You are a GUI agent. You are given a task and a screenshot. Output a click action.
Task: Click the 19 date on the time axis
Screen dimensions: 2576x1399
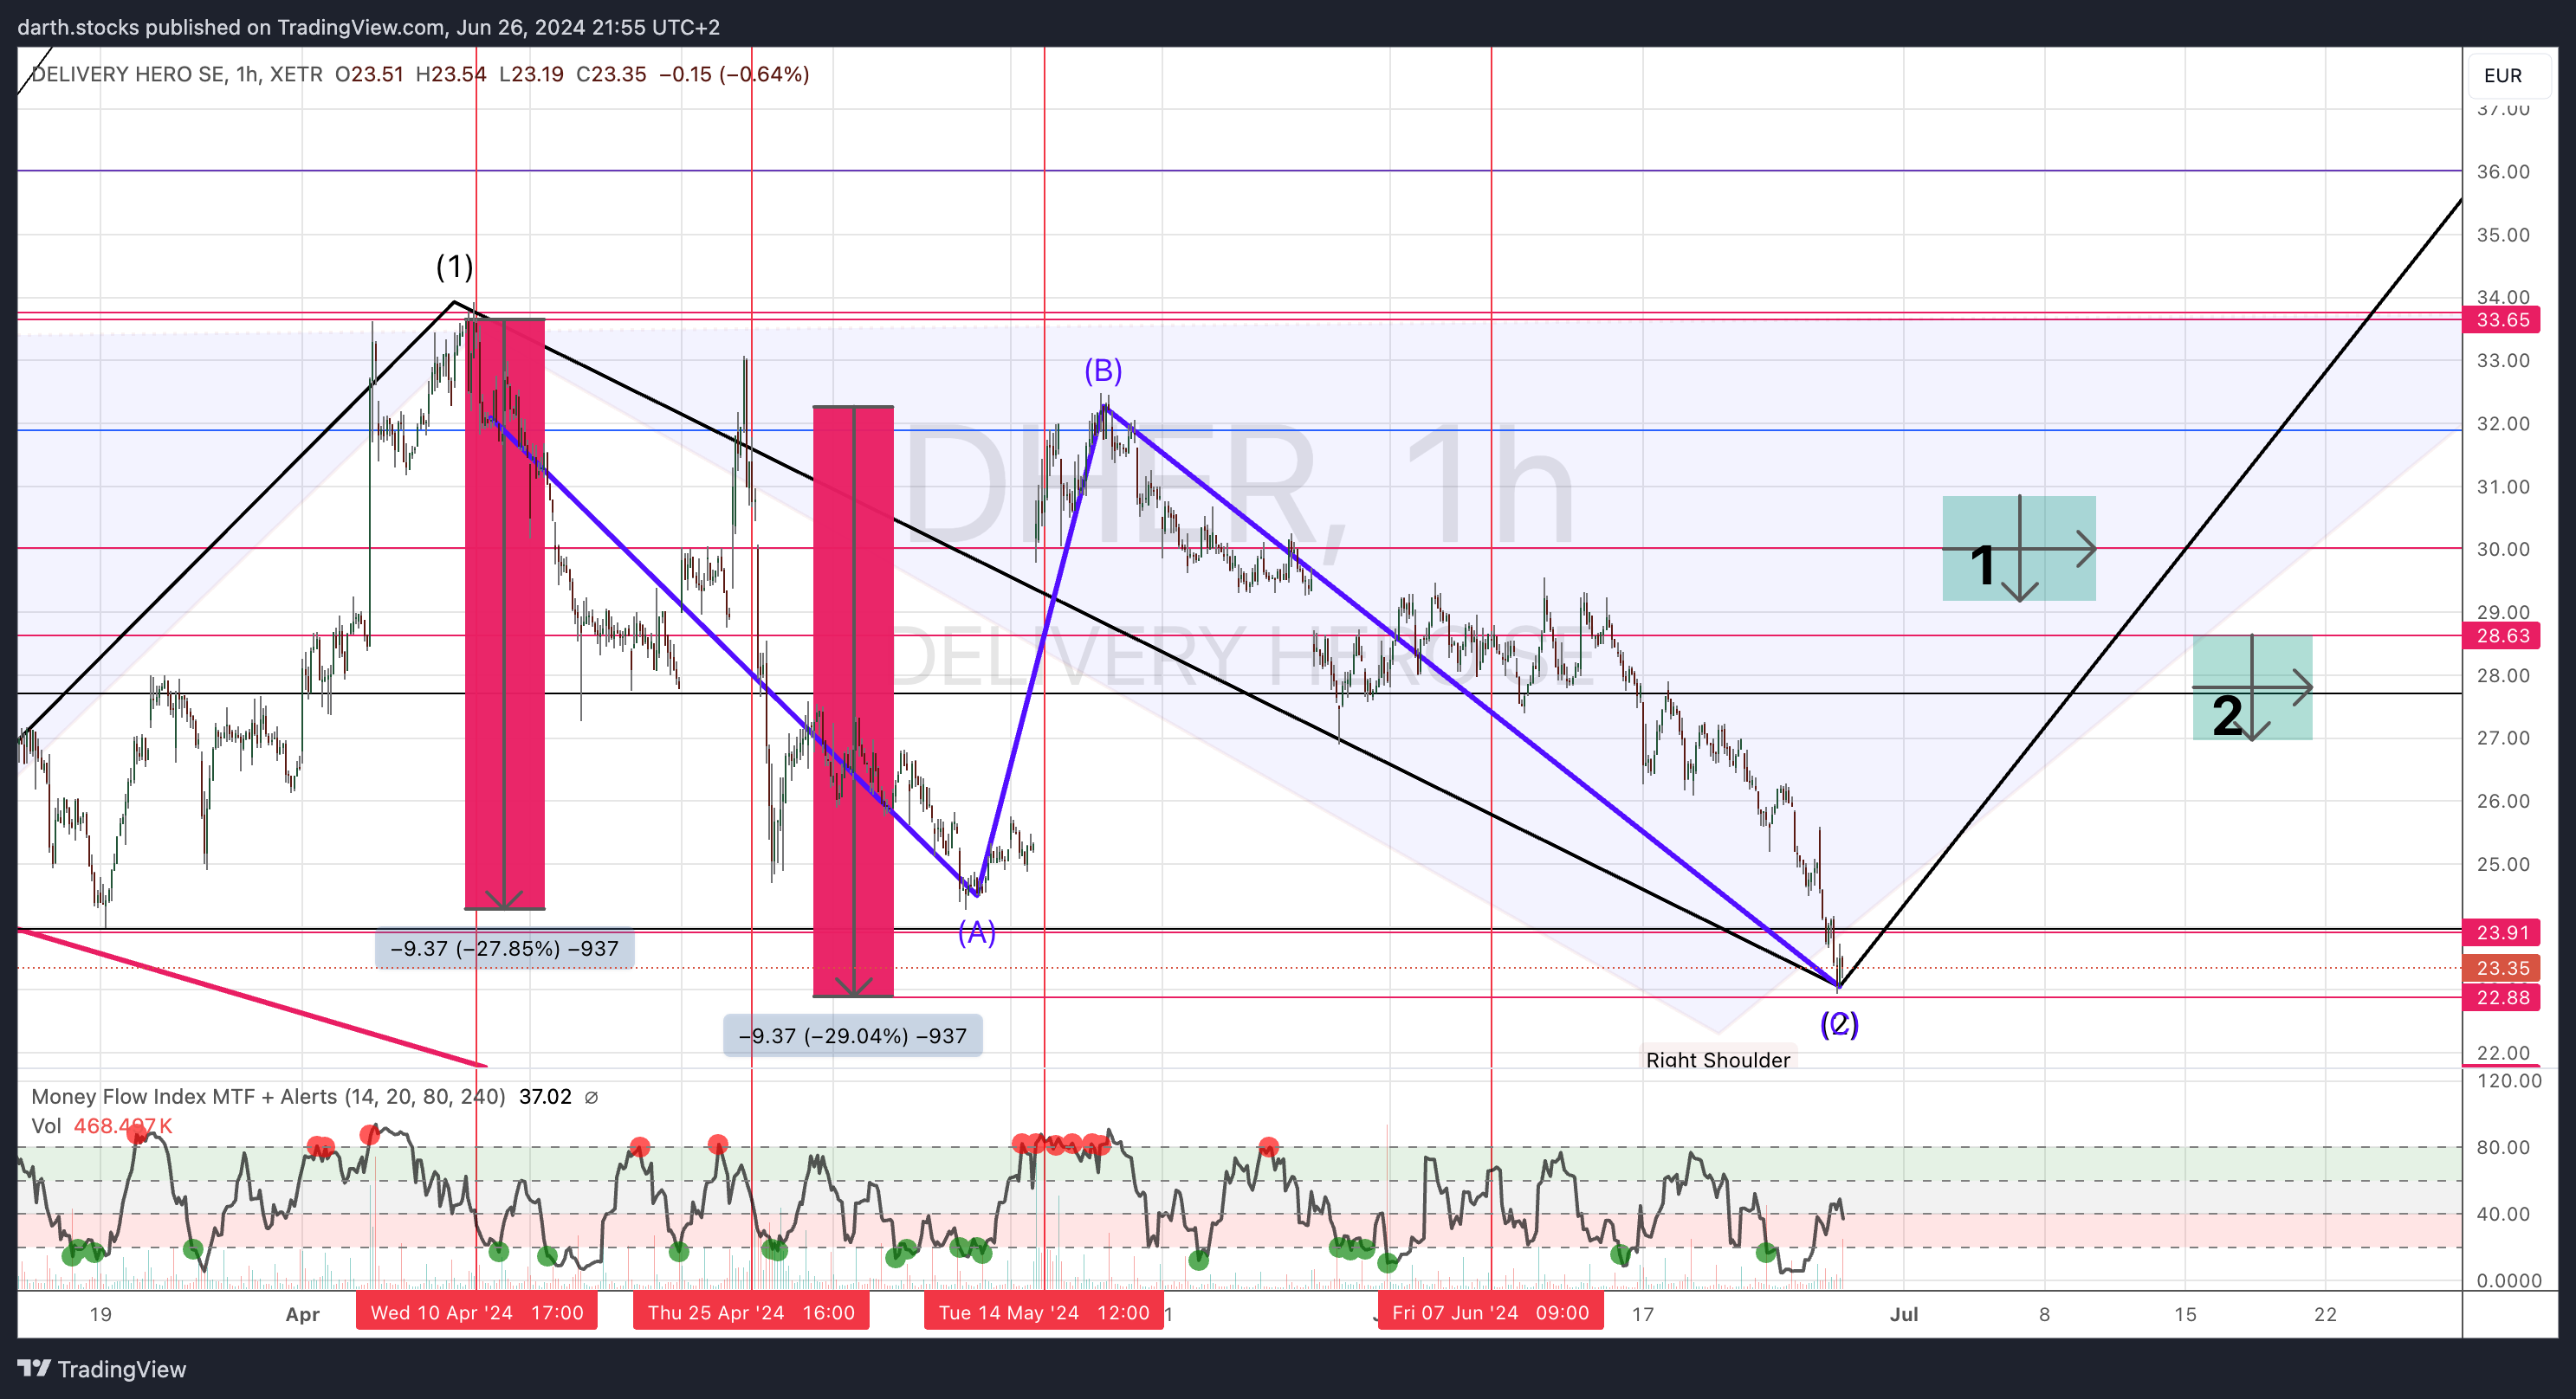[100, 1314]
